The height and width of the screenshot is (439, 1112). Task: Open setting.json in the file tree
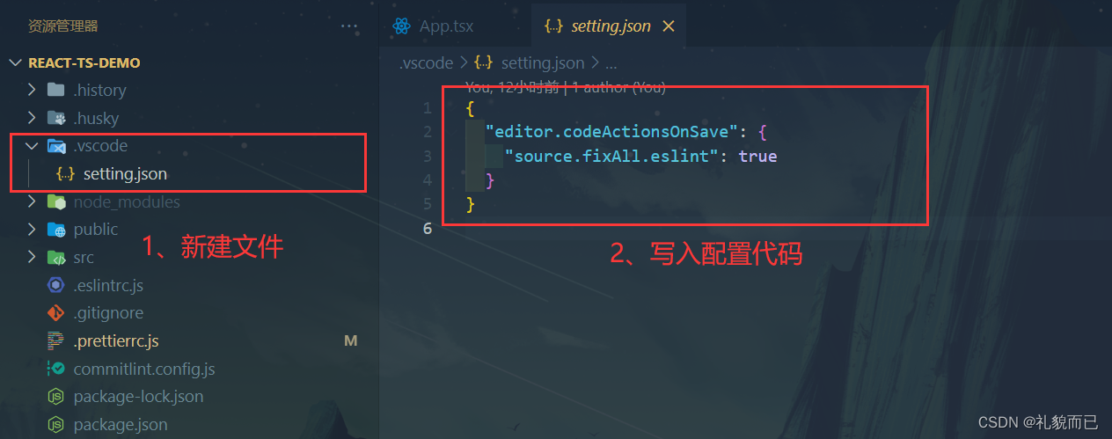[125, 173]
